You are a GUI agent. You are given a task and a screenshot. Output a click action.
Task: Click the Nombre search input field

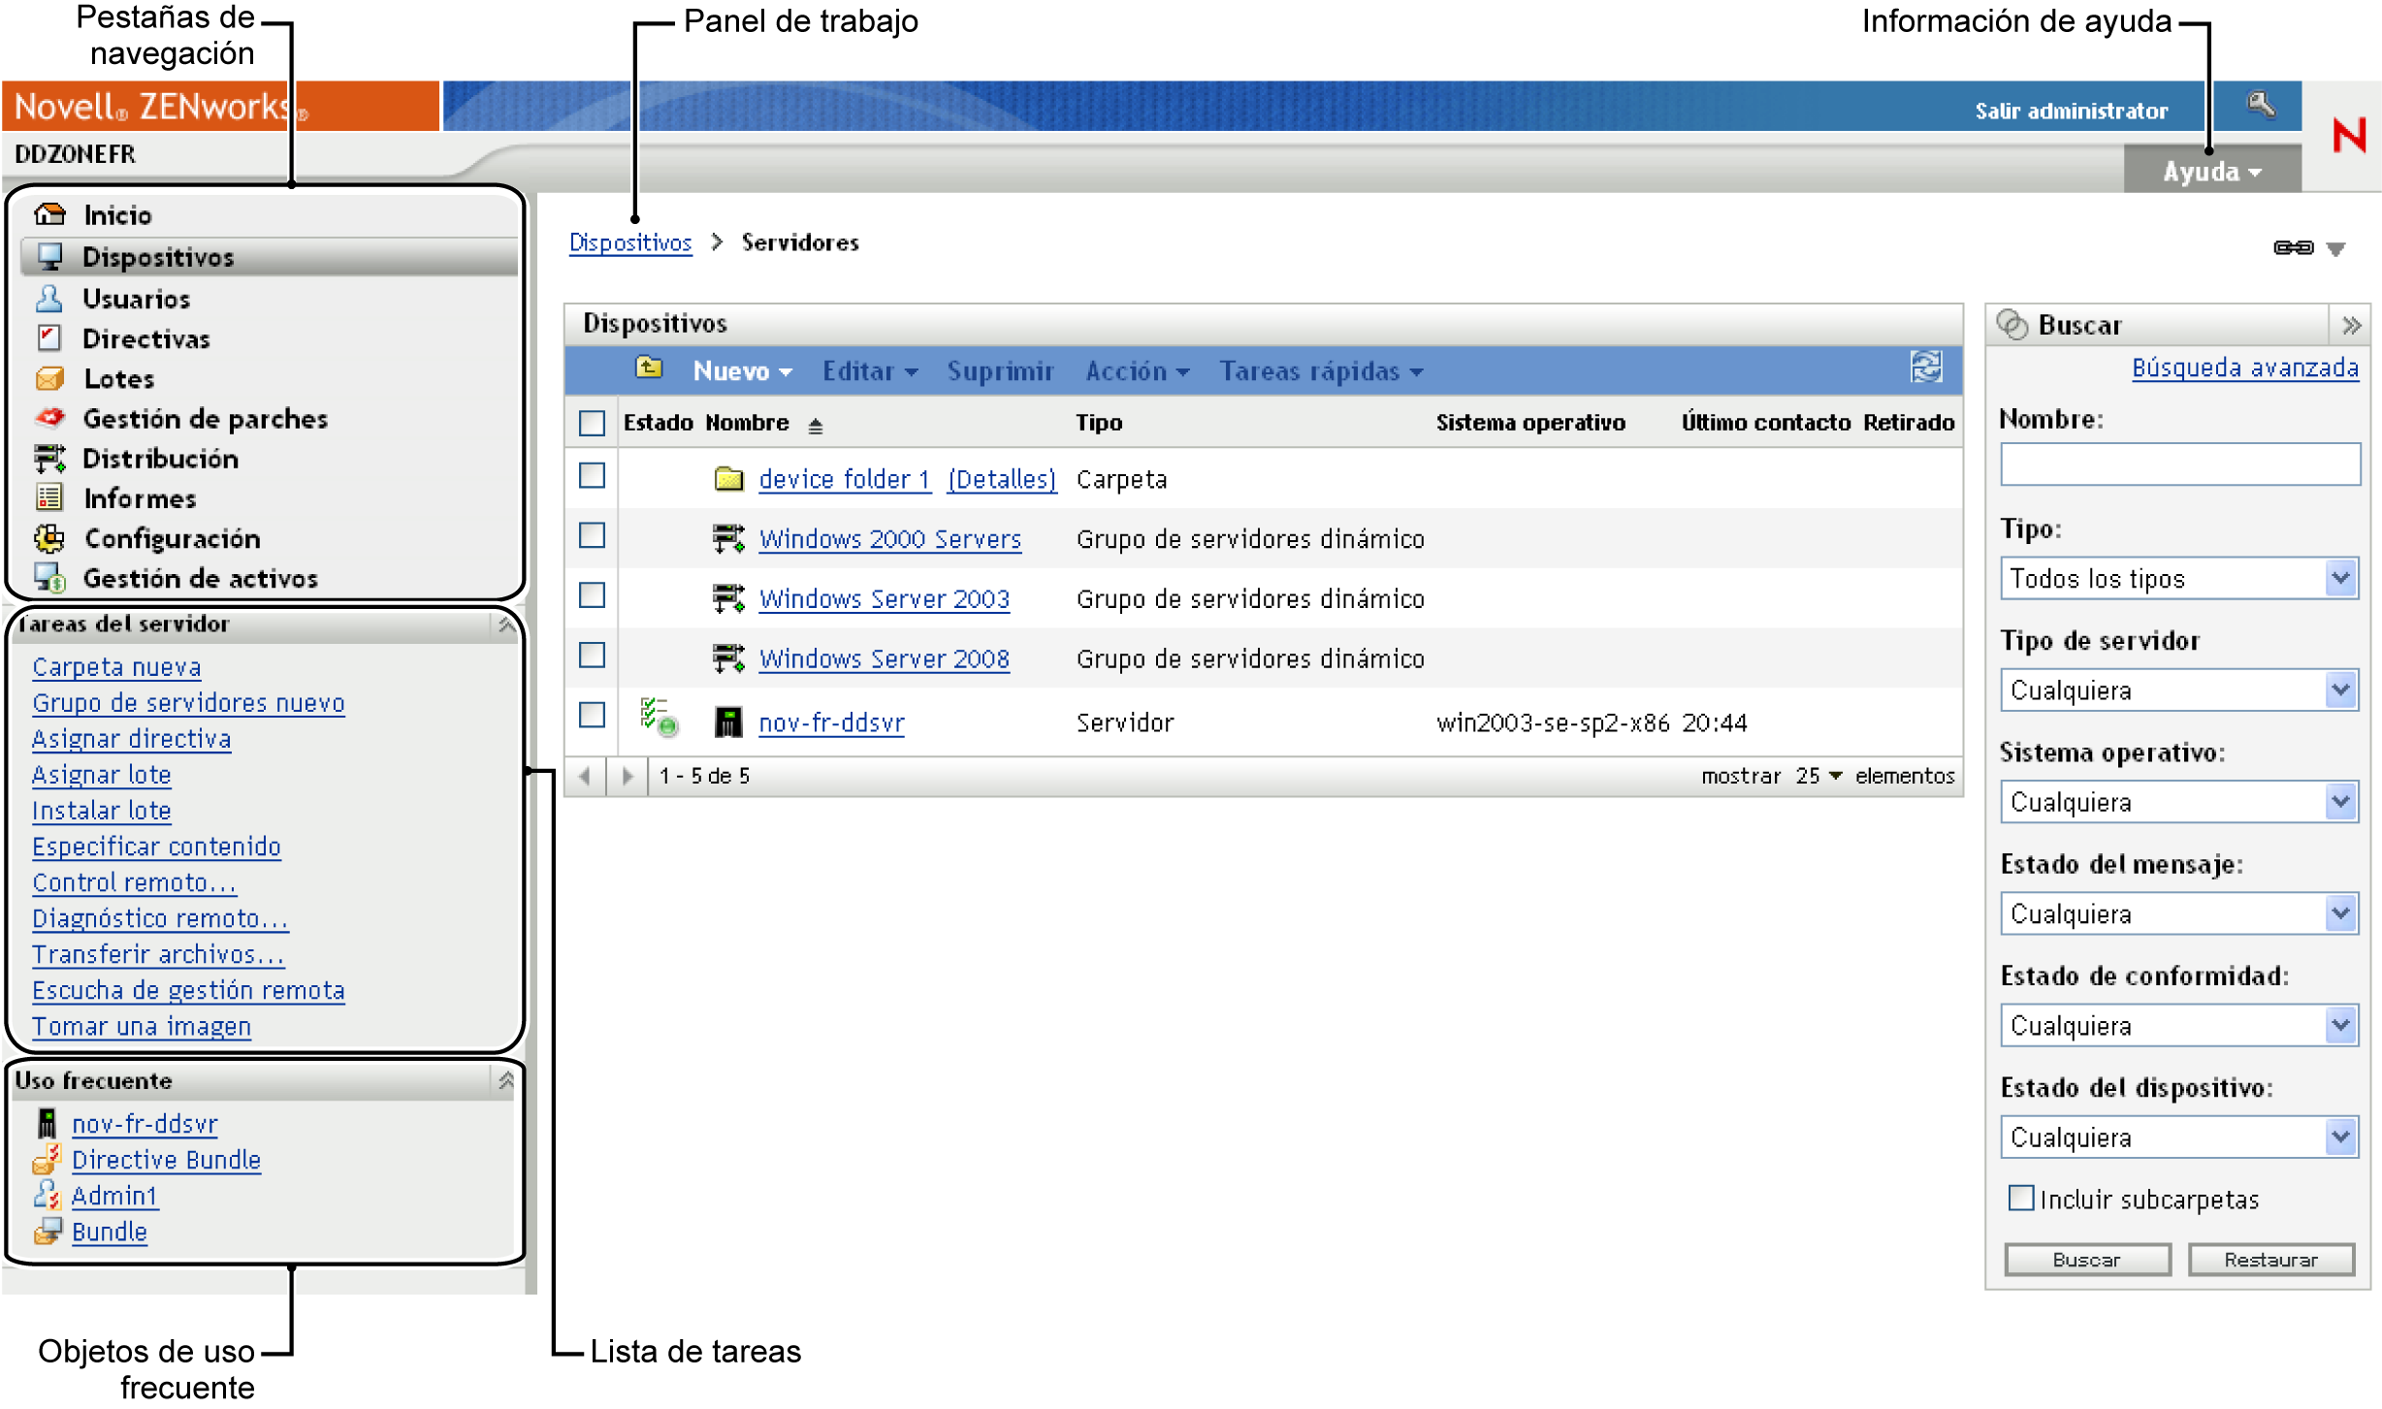coord(2178,465)
